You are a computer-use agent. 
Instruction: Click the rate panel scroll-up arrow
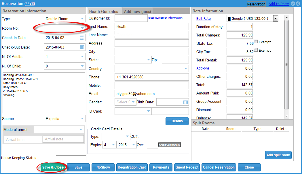pos(286,17)
